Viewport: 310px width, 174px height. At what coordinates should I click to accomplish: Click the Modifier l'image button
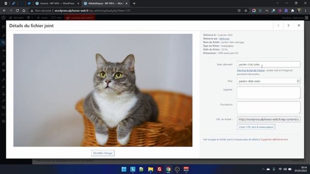point(103,153)
